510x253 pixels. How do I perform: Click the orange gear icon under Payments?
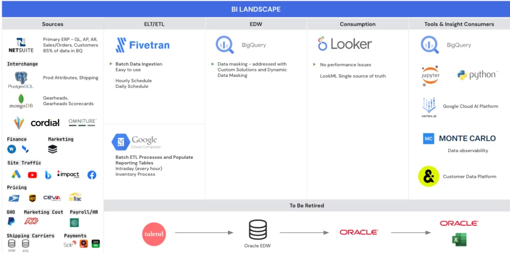click(x=84, y=244)
